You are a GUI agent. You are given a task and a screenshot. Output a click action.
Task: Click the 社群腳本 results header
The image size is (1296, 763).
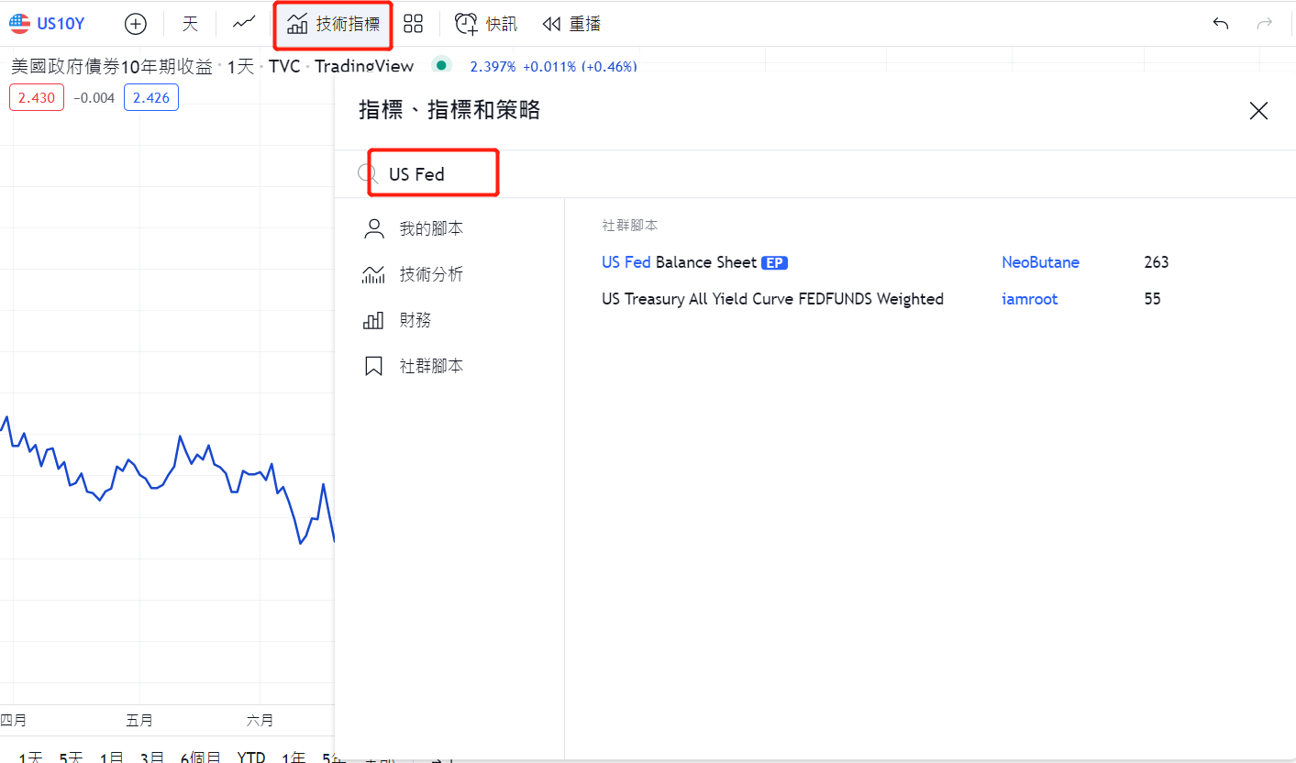630,226
